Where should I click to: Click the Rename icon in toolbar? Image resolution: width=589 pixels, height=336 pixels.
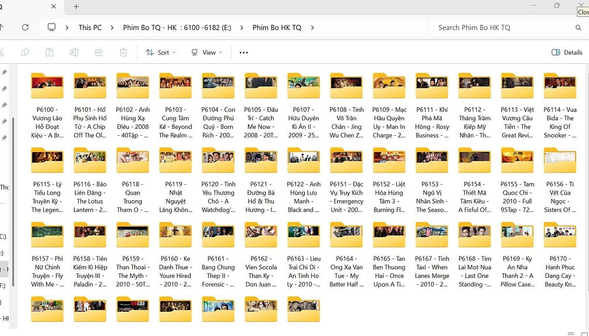coord(74,52)
